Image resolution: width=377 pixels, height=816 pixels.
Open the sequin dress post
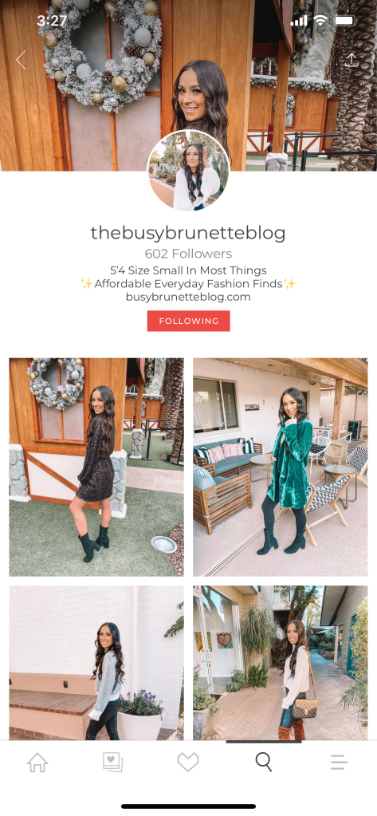(x=96, y=467)
